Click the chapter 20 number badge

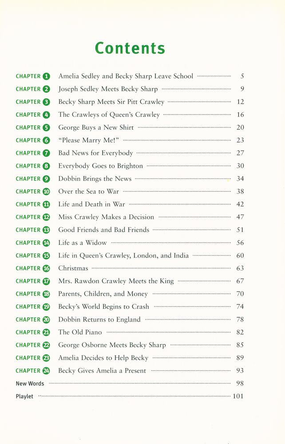click(47, 320)
